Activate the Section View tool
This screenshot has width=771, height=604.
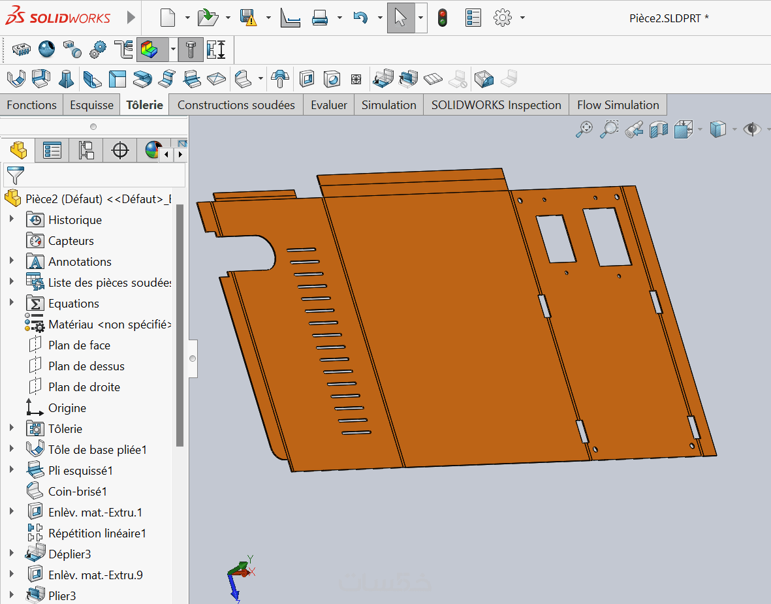point(659,129)
